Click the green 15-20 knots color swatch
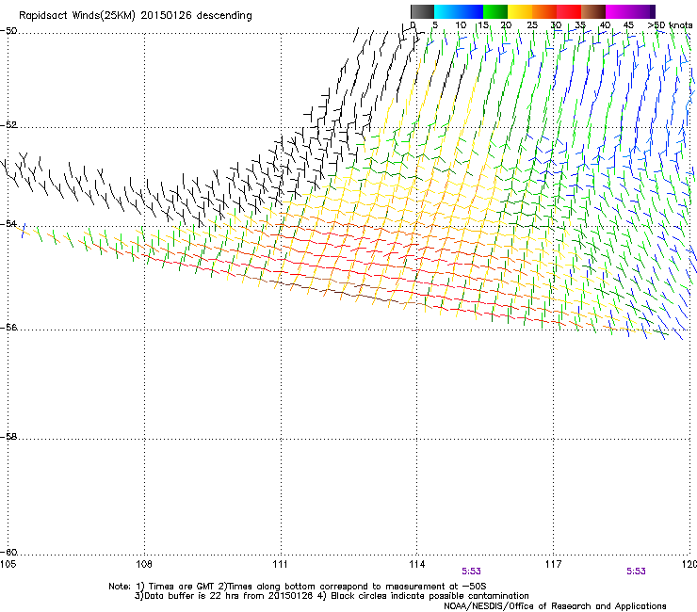The image size is (697, 612). click(495, 11)
